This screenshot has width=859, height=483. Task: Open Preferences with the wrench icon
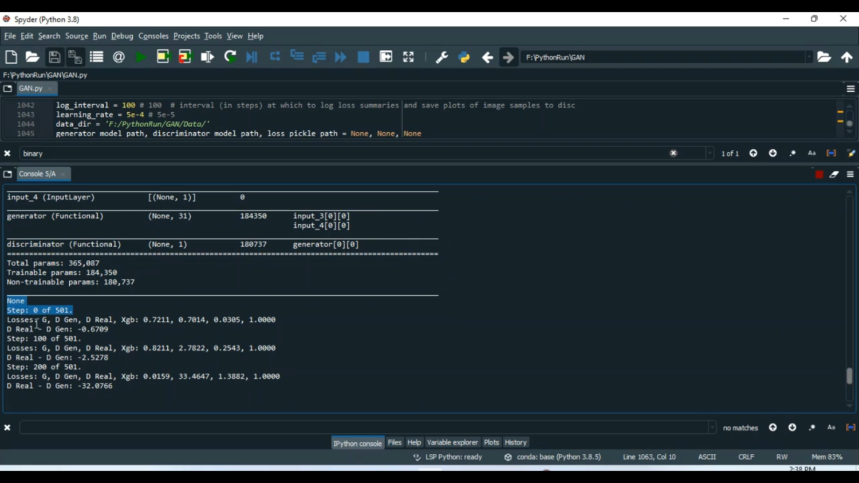click(442, 57)
